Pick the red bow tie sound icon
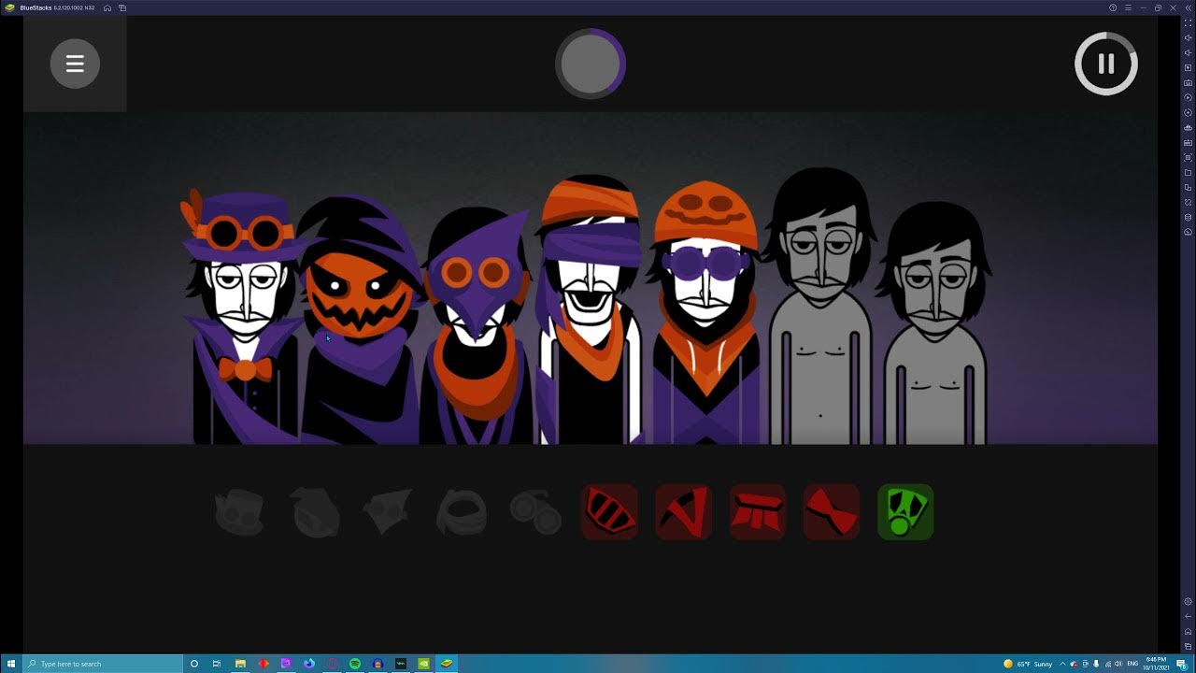This screenshot has width=1196, height=673. coord(832,512)
